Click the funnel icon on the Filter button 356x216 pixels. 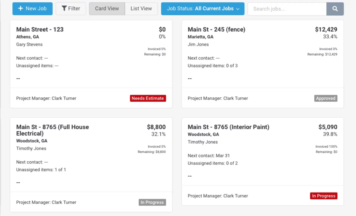coord(64,9)
